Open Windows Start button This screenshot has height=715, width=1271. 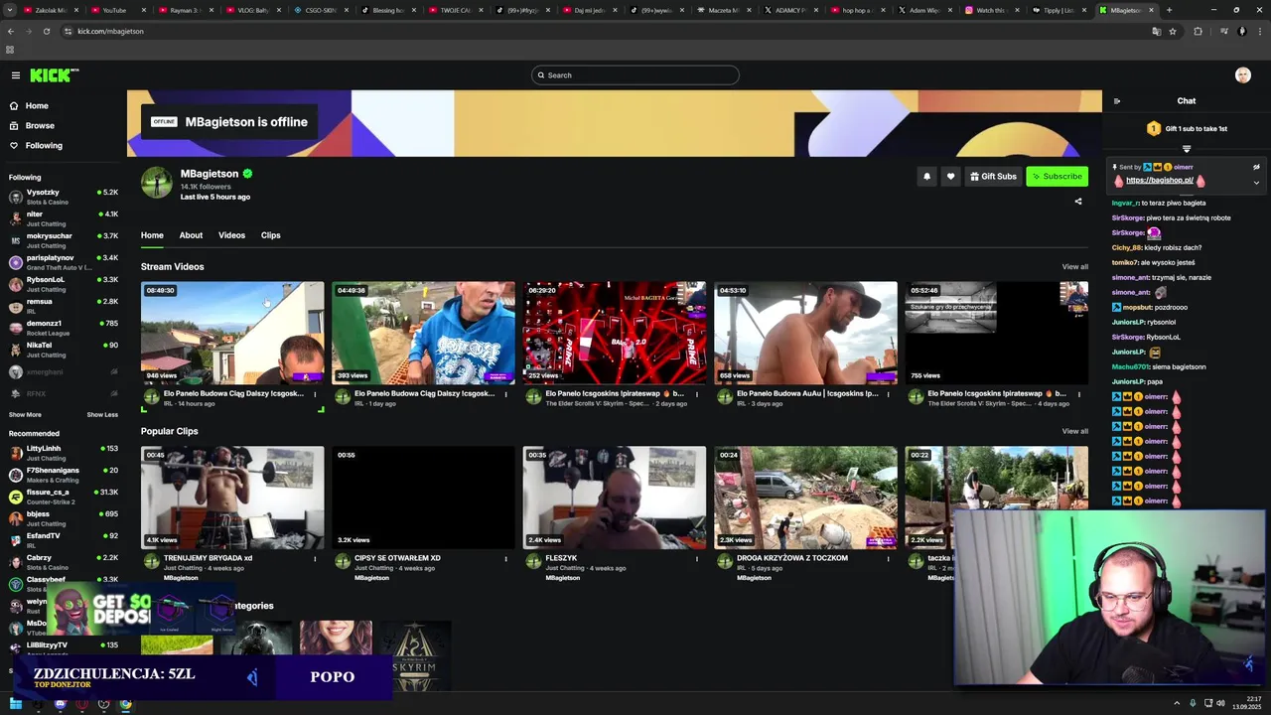click(15, 704)
